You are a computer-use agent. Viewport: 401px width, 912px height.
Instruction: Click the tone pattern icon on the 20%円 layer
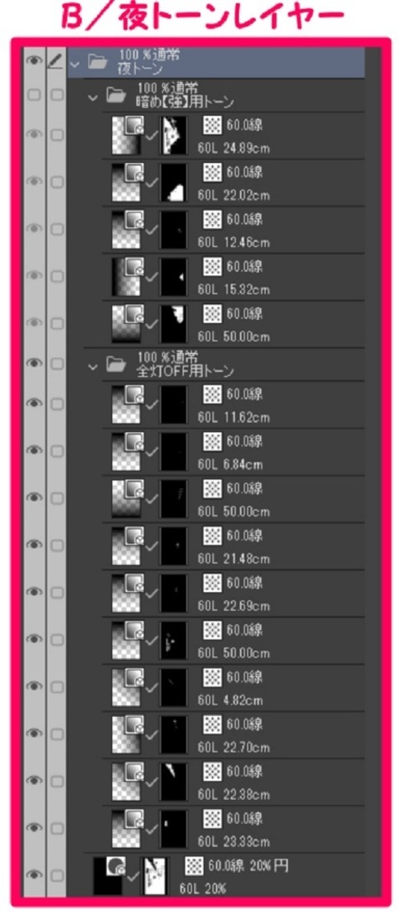193,867
